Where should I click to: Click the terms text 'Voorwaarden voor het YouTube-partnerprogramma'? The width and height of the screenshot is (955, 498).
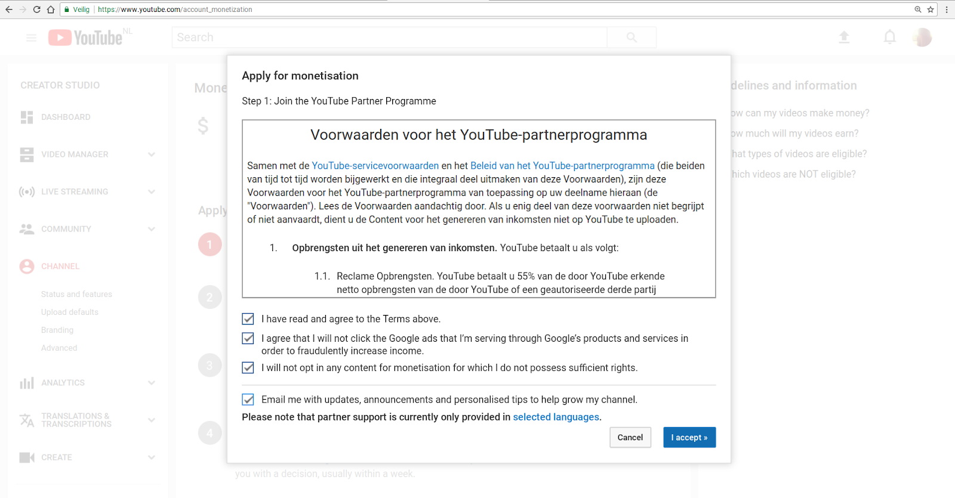click(479, 135)
